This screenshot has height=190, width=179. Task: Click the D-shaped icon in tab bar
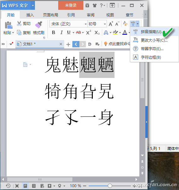point(90,44)
